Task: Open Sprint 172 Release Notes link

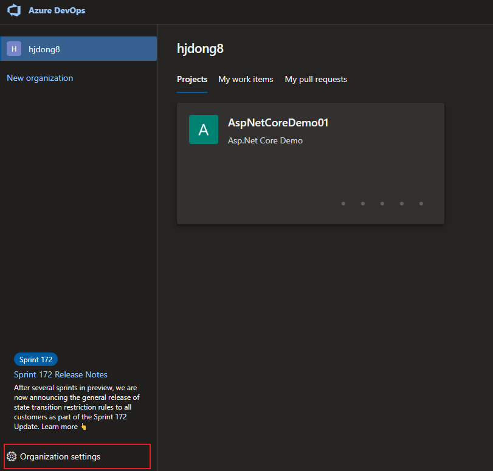Action: click(x=61, y=374)
